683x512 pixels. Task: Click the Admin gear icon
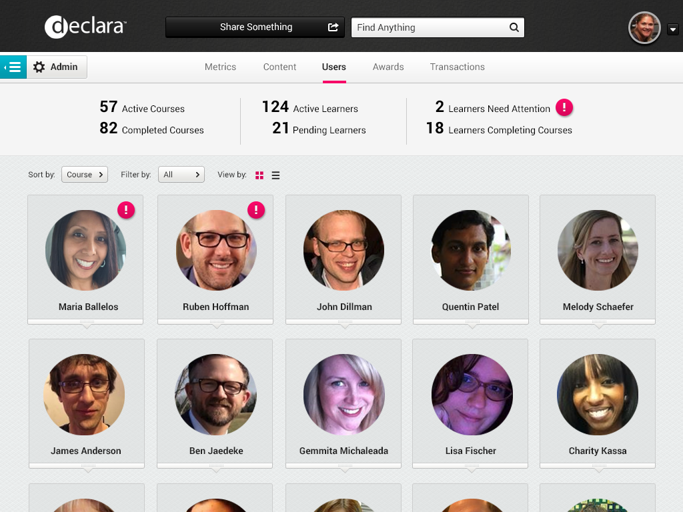[39, 67]
